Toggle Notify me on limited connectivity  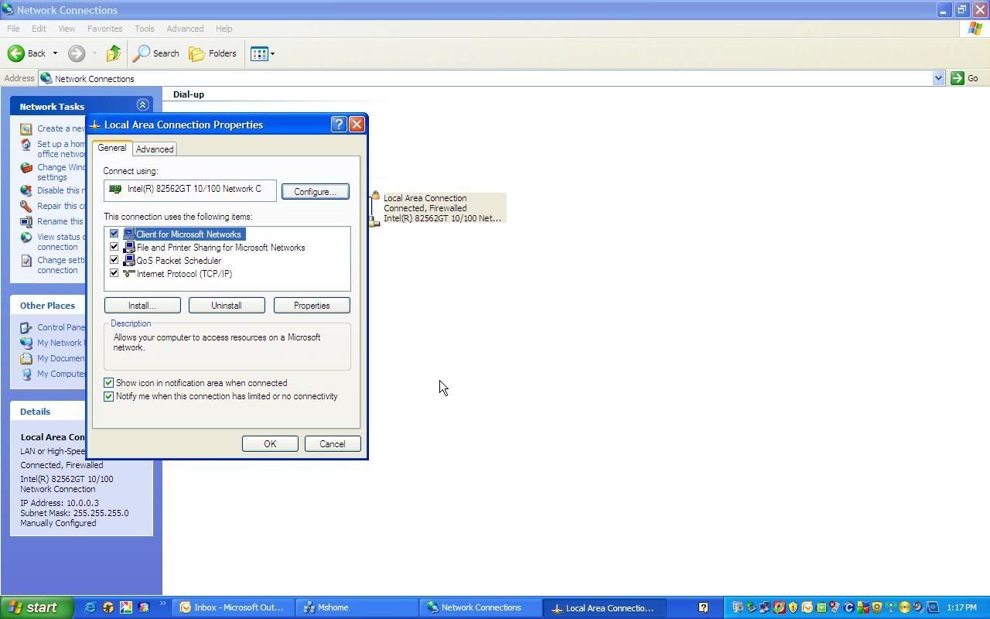point(109,396)
